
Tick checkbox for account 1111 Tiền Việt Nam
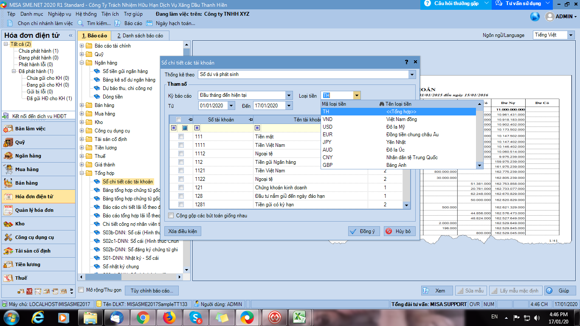click(181, 145)
